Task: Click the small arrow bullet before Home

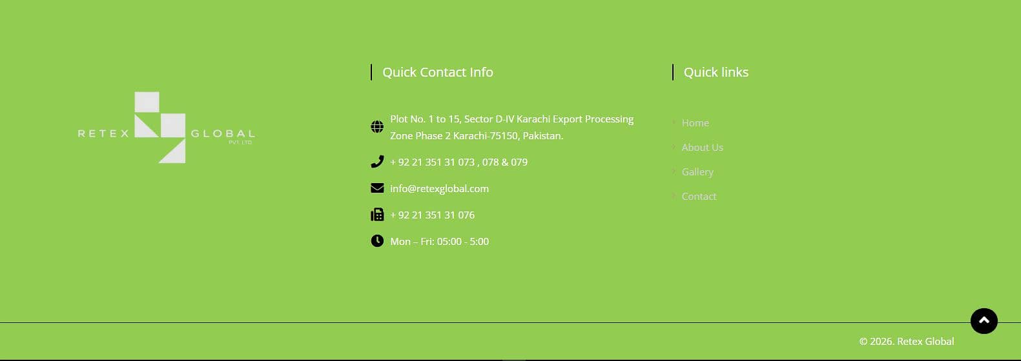Action: 674,122
